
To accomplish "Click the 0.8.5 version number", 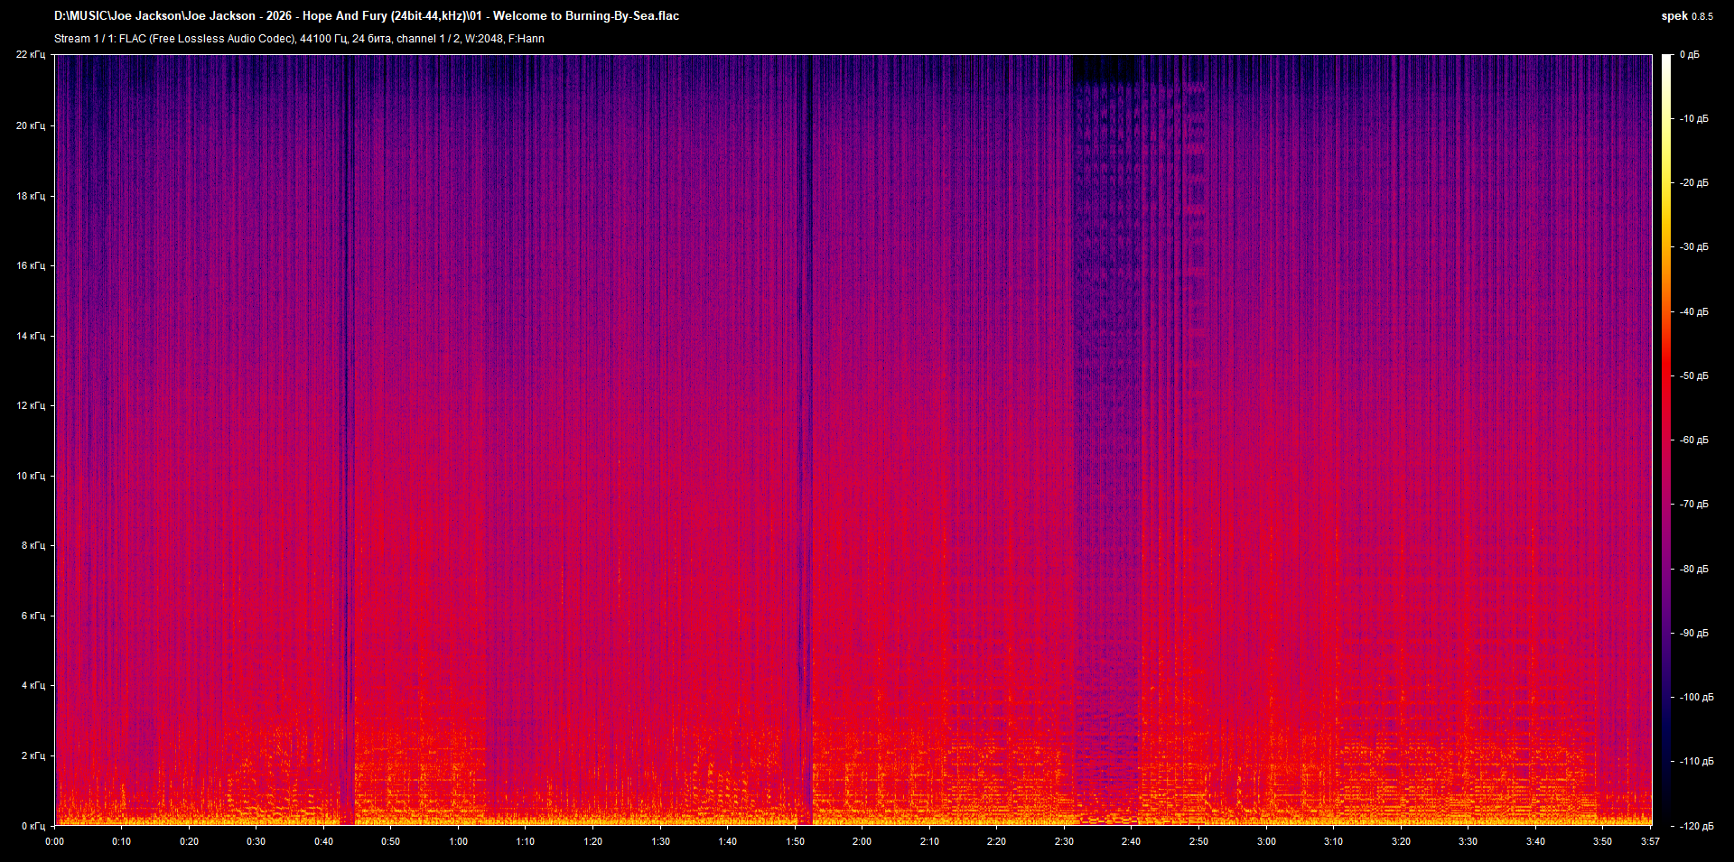I will click(x=1701, y=15).
